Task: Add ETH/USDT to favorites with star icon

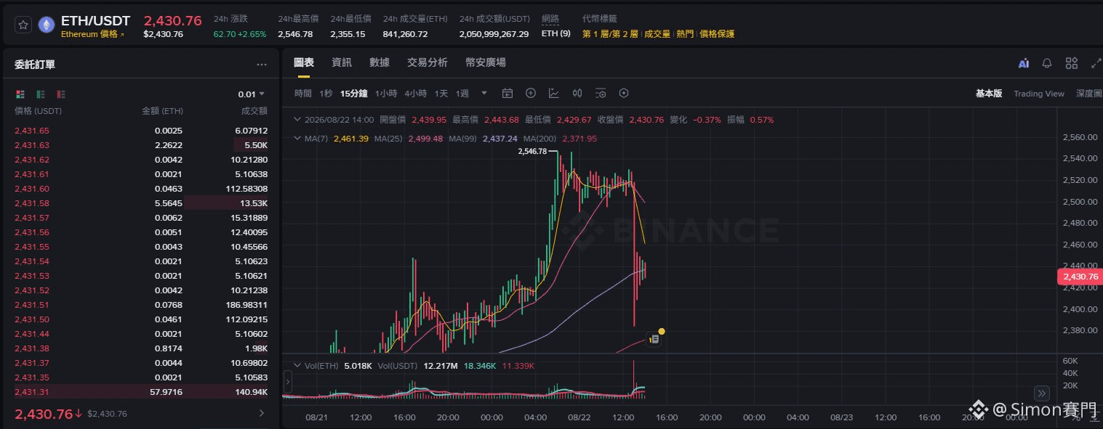Action: pos(24,25)
